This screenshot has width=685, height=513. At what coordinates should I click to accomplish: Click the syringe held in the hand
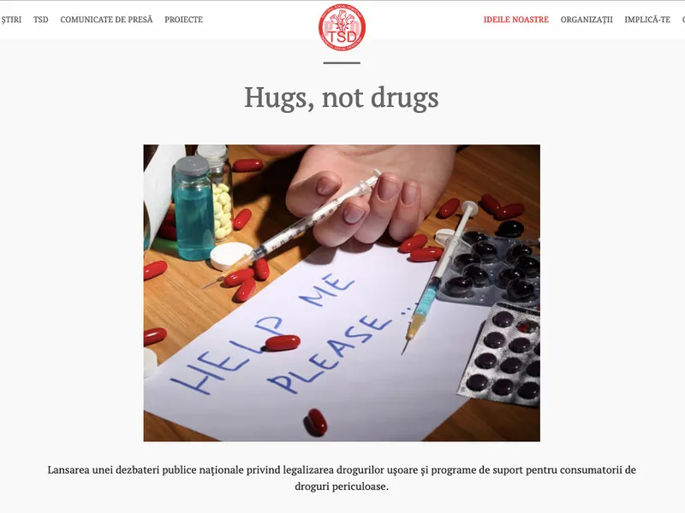290,229
